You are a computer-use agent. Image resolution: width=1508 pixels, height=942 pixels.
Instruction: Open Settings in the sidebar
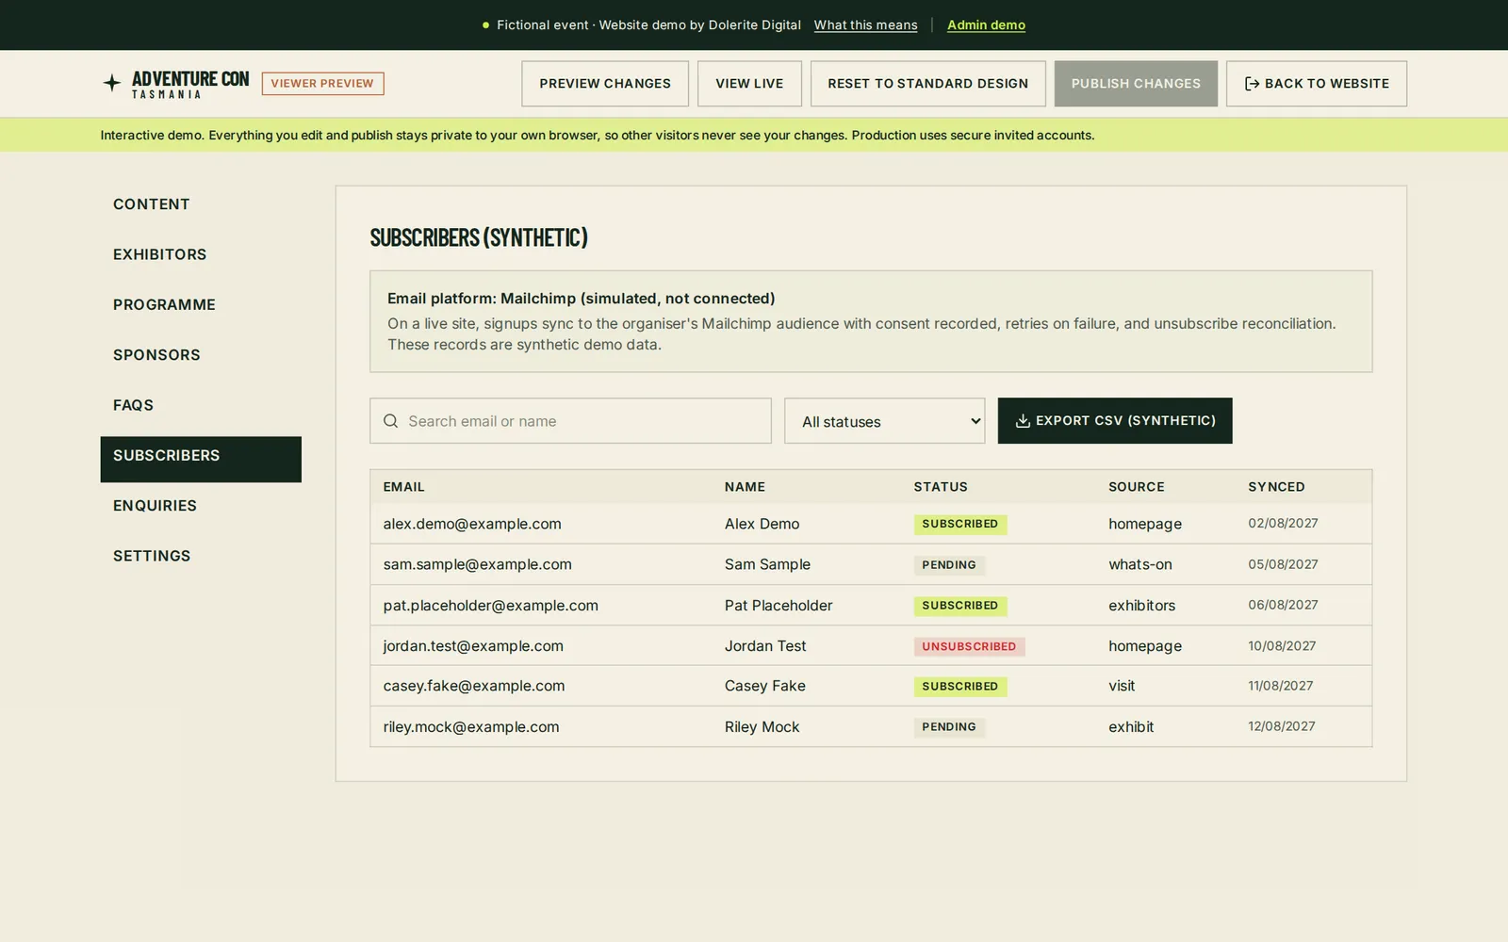201,556
